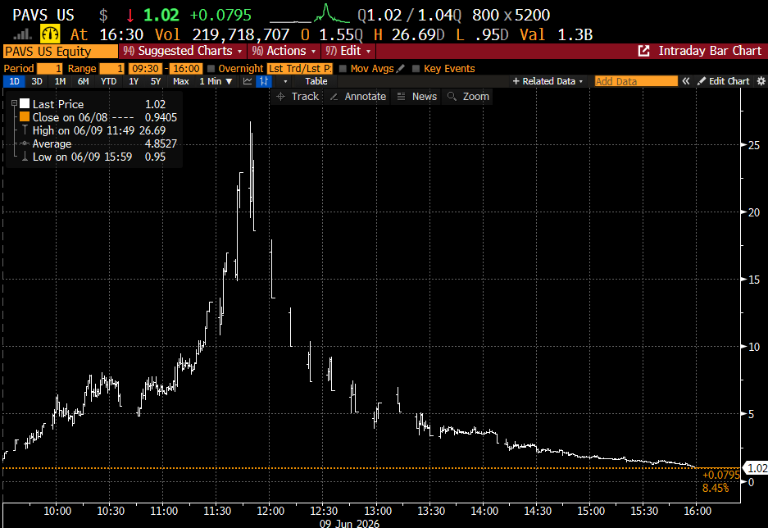Click the 16:00 end time field
The height and width of the screenshot is (528, 768).
187,69
